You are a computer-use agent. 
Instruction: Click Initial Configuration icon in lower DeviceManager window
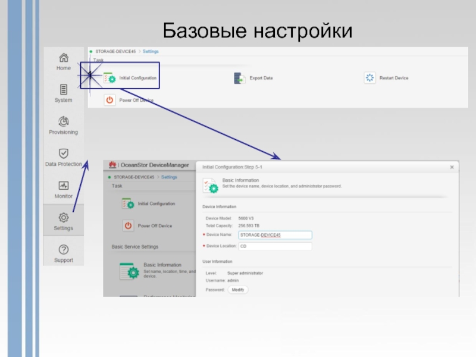tap(128, 203)
